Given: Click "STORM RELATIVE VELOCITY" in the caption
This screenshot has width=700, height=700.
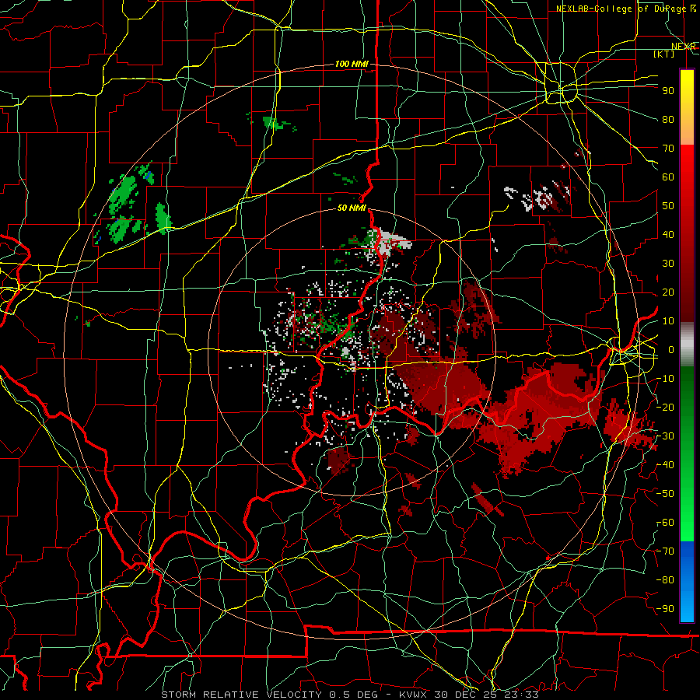Looking at the screenshot, I should (241, 695).
